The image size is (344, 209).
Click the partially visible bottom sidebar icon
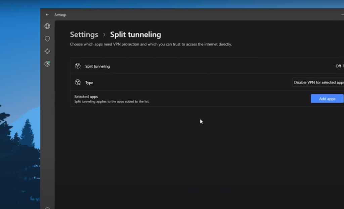point(47,208)
